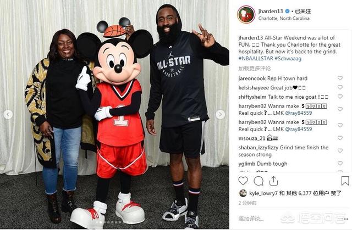Like the post with the heart icon

pyautogui.click(x=243, y=181)
